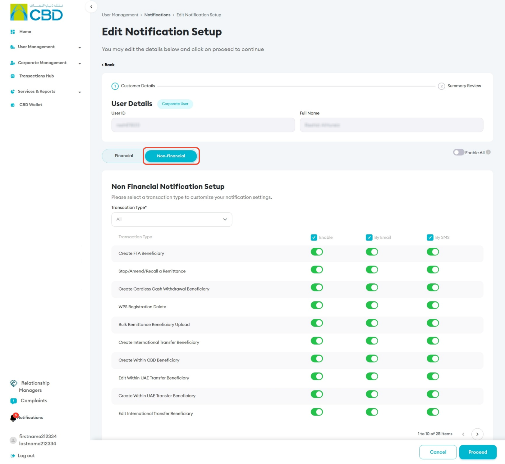Click the '1 to 10 of 25 items' text
The image size is (505, 464).
[435, 434]
